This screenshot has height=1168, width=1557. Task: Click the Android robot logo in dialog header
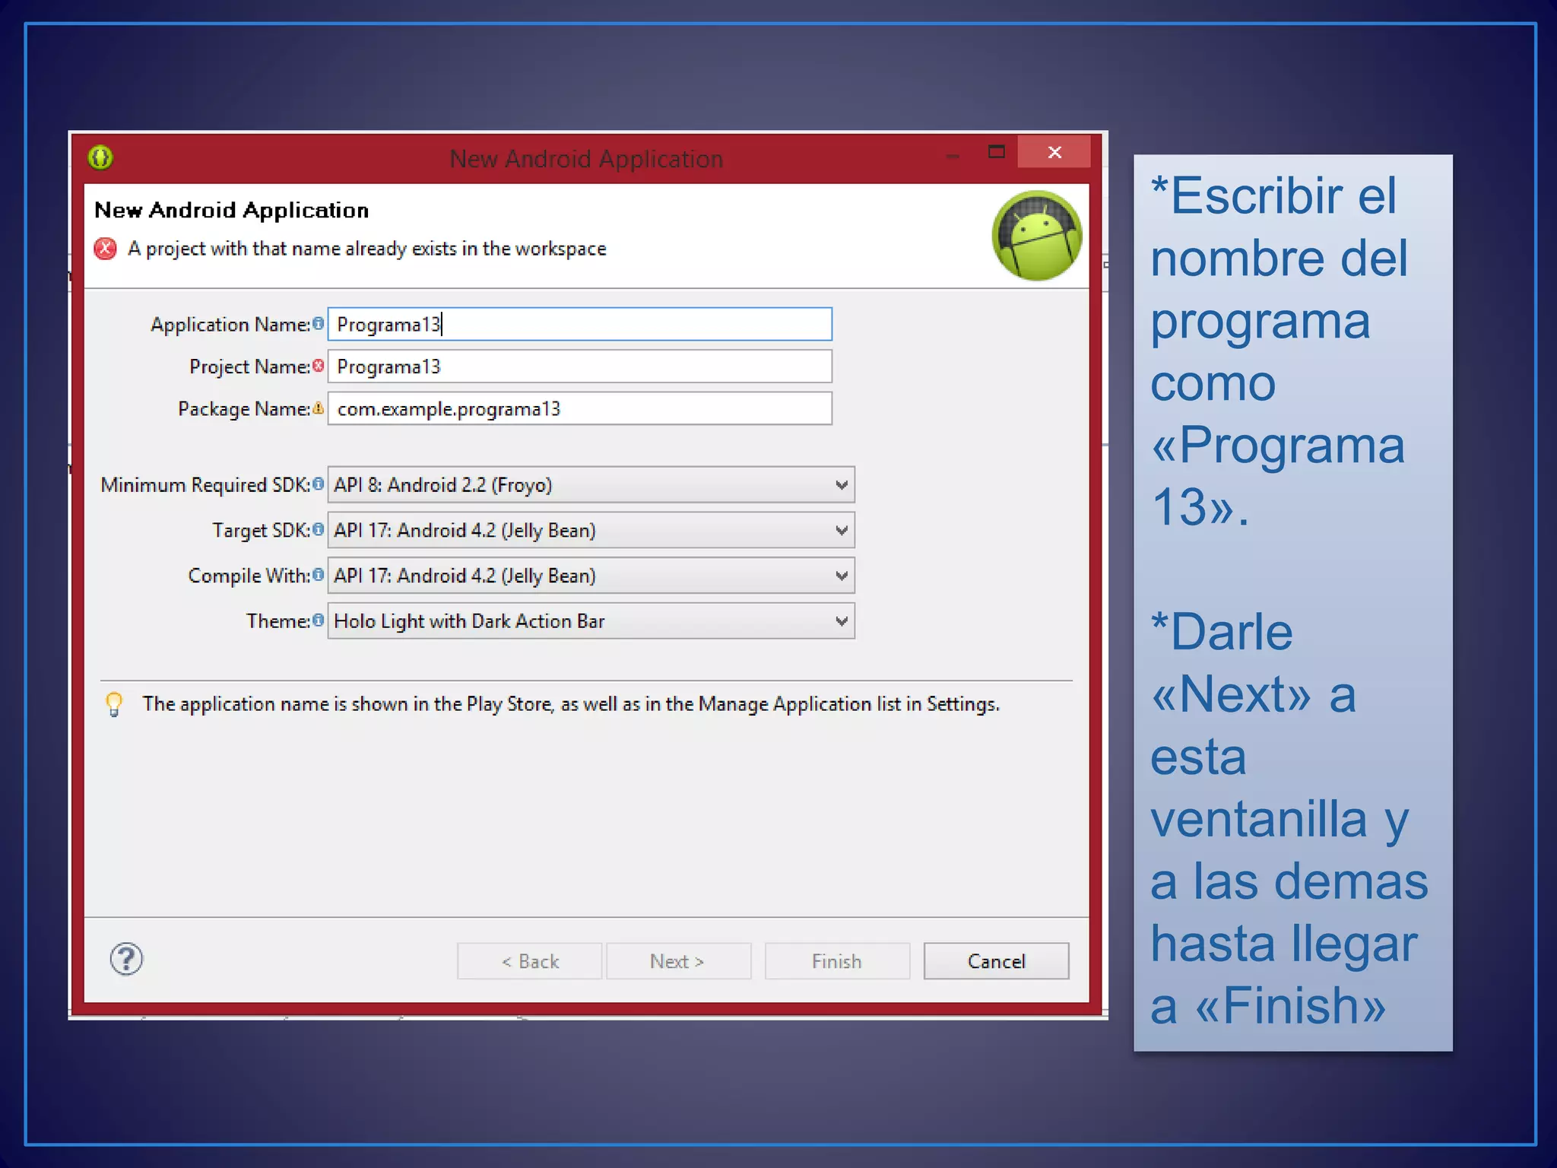coord(1037,235)
